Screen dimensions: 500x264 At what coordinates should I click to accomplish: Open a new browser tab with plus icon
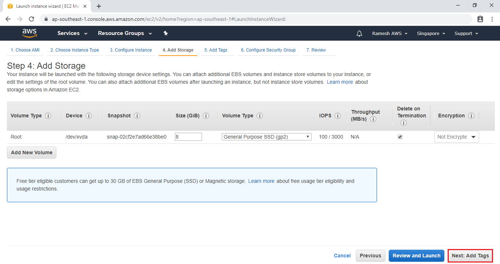click(99, 6)
